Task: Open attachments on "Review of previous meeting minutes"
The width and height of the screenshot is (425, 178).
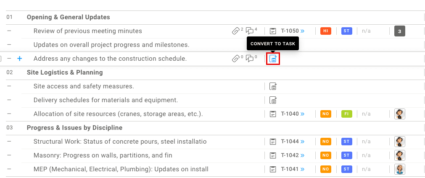Action: (x=237, y=31)
